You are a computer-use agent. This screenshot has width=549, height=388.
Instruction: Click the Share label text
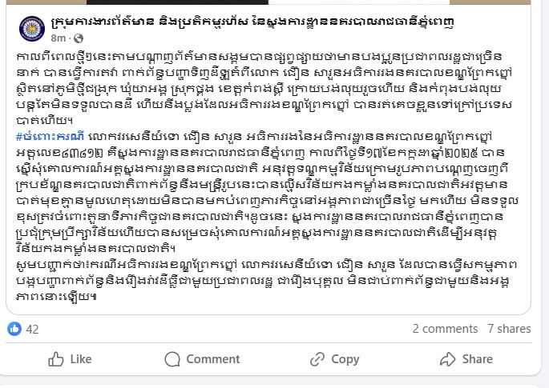click(x=478, y=359)
